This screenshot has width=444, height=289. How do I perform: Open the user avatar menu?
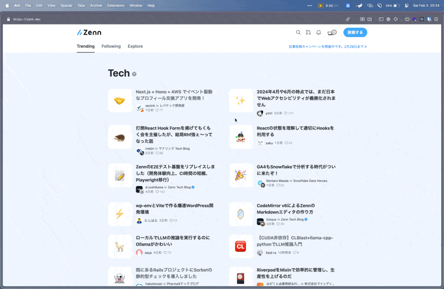tap(332, 32)
